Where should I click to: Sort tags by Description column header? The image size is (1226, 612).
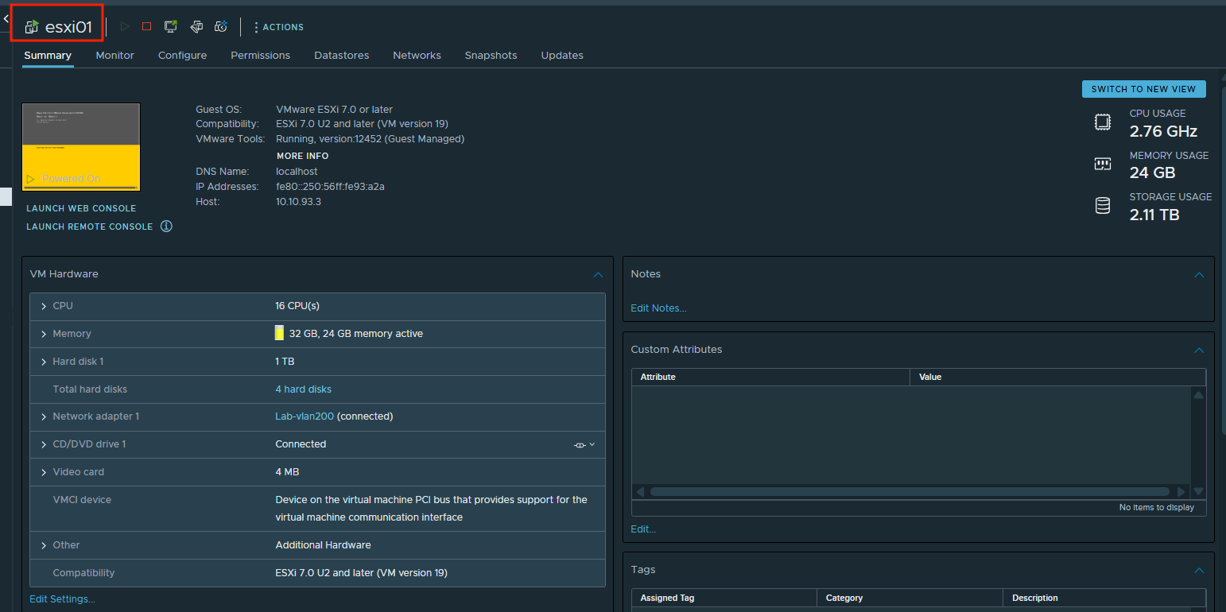coord(1104,598)
